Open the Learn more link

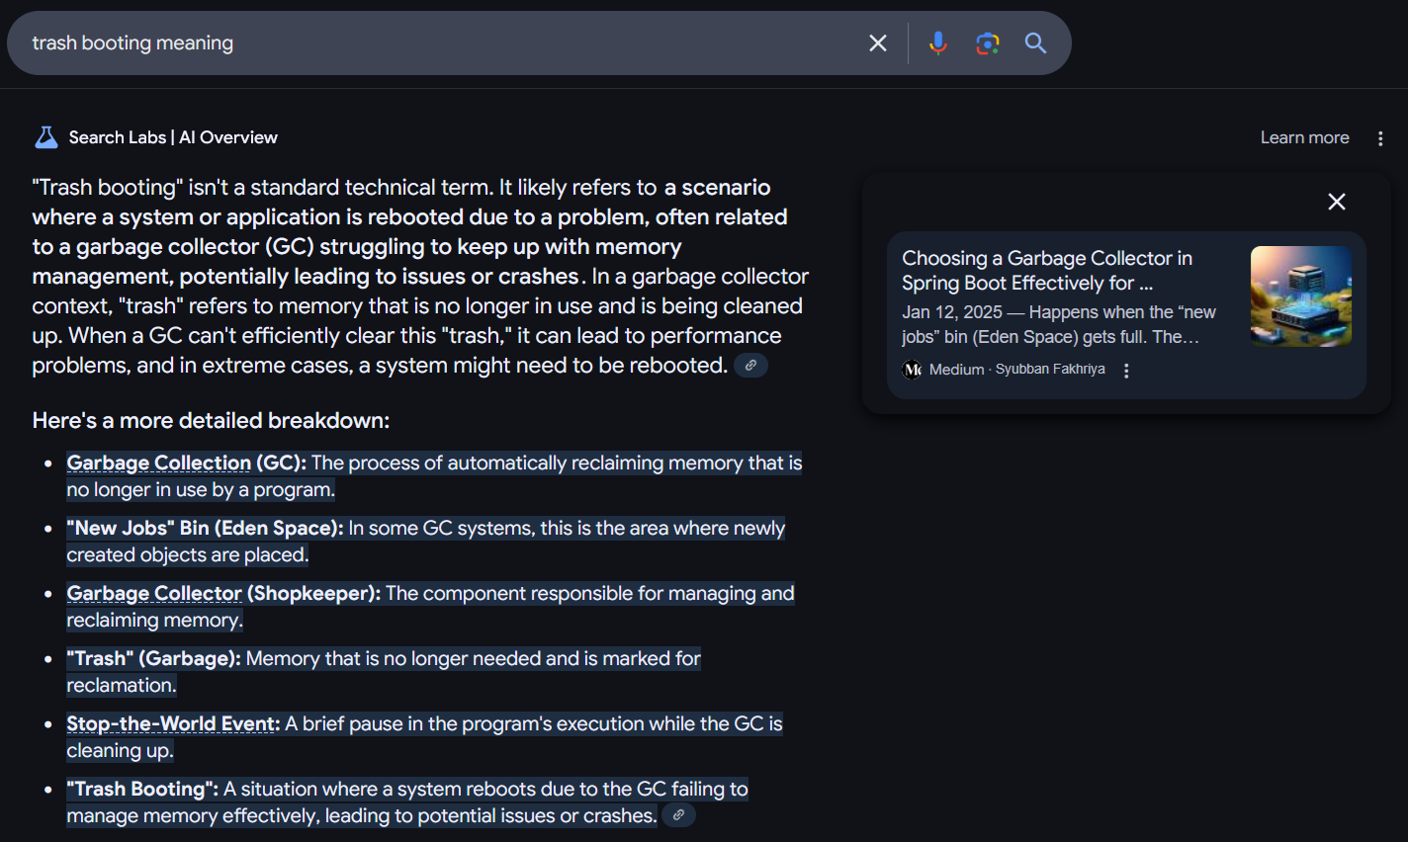click(1304, 137)
